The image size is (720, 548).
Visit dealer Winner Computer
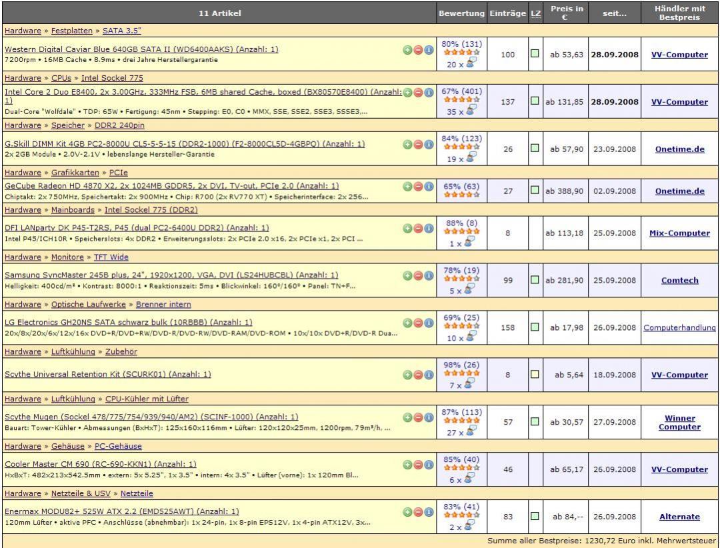click(679, 423)
